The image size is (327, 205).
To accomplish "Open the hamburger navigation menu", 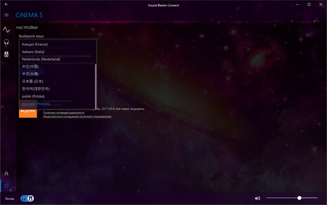I will [x=6, y=15].
